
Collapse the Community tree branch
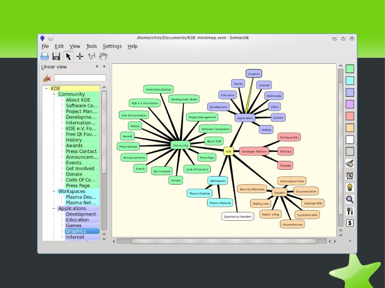[54, 94]
